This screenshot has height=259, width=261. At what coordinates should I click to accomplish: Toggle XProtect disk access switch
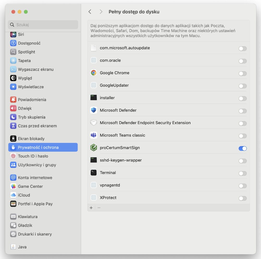243,198
